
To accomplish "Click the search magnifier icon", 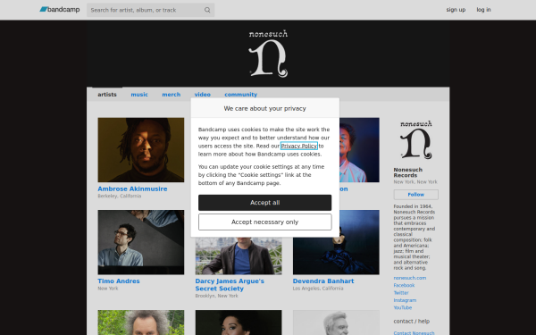I will coord(207,10).
